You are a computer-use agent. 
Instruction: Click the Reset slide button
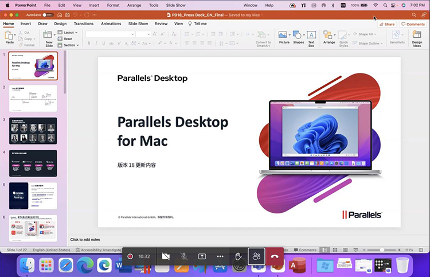click(65, 38)
